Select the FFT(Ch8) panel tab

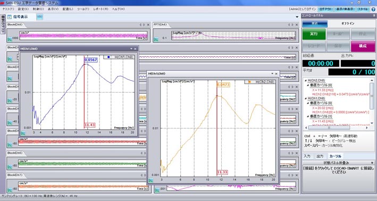160,24
